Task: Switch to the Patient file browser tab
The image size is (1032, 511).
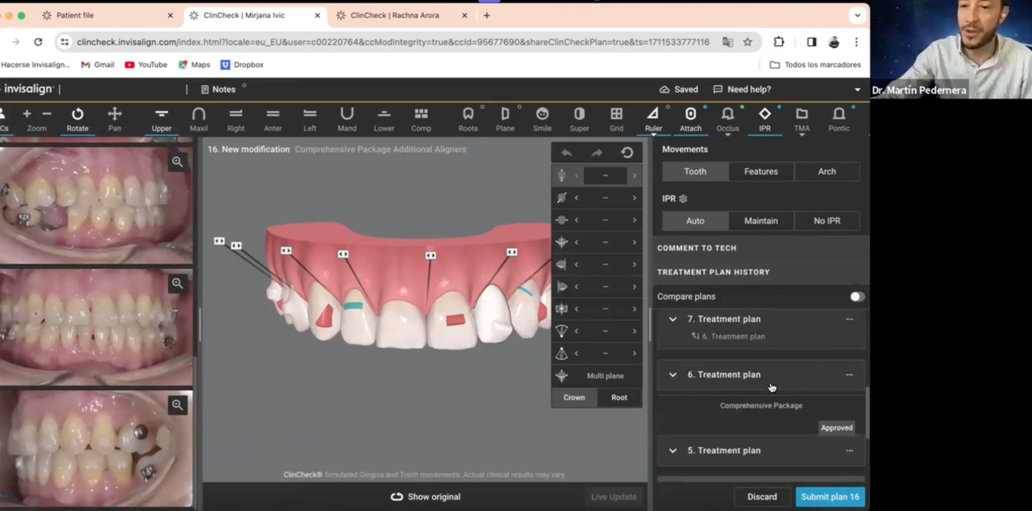Action: [x=75, y=16]
